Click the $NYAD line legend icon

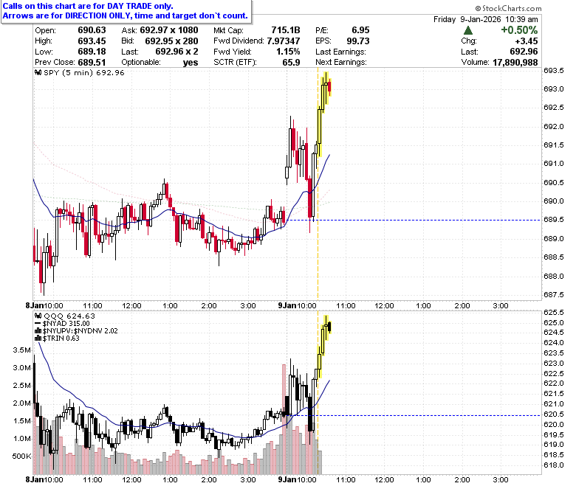(x=38, y=324)
